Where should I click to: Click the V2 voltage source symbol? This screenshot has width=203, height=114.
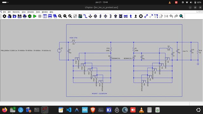click(59, 51)
